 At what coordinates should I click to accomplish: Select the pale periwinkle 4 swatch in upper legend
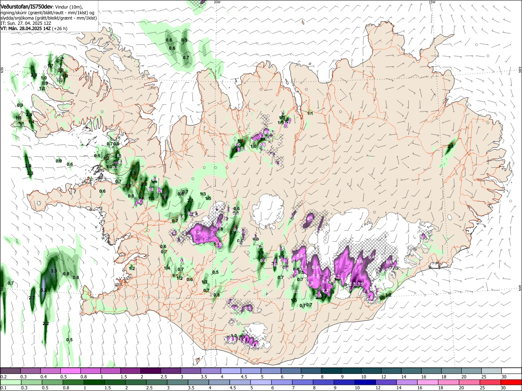coord(231,371)
